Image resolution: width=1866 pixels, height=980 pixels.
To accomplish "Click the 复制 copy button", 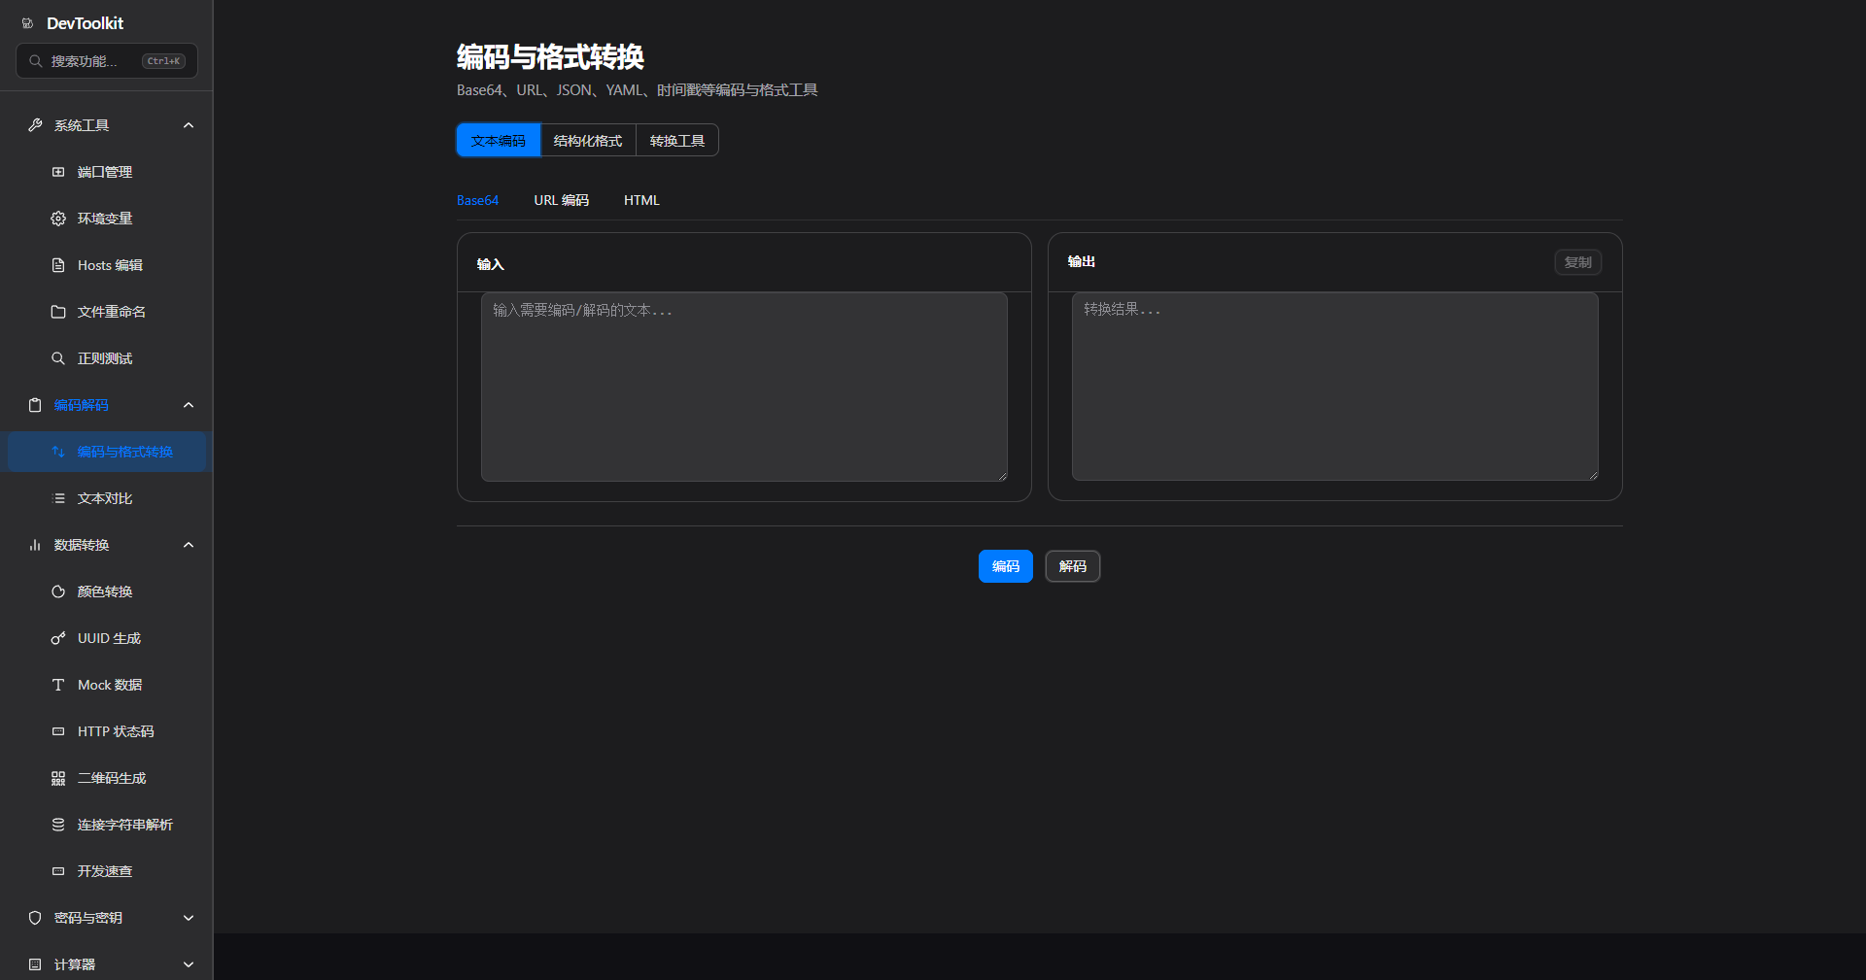I will coord(1578,262).
